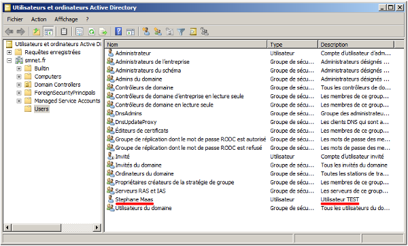Viewport: 408px width, 246px height.
Task: Select the Users container in tree
Action: click(41, 109)
